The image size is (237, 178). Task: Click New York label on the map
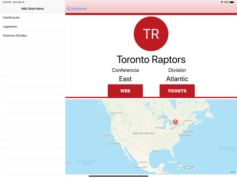pos(188,132)
